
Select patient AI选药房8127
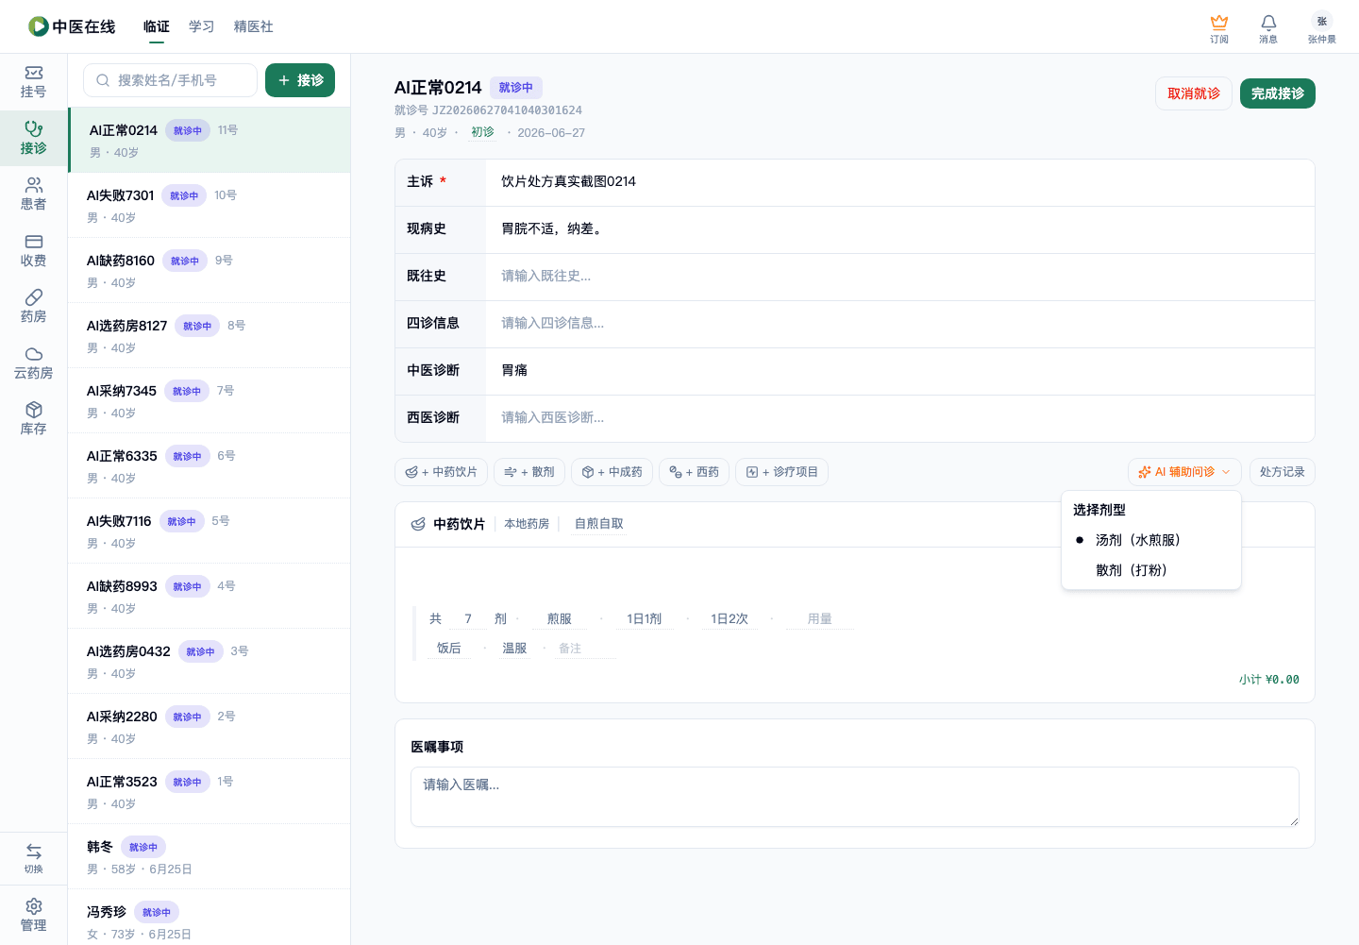click(210, 335)
